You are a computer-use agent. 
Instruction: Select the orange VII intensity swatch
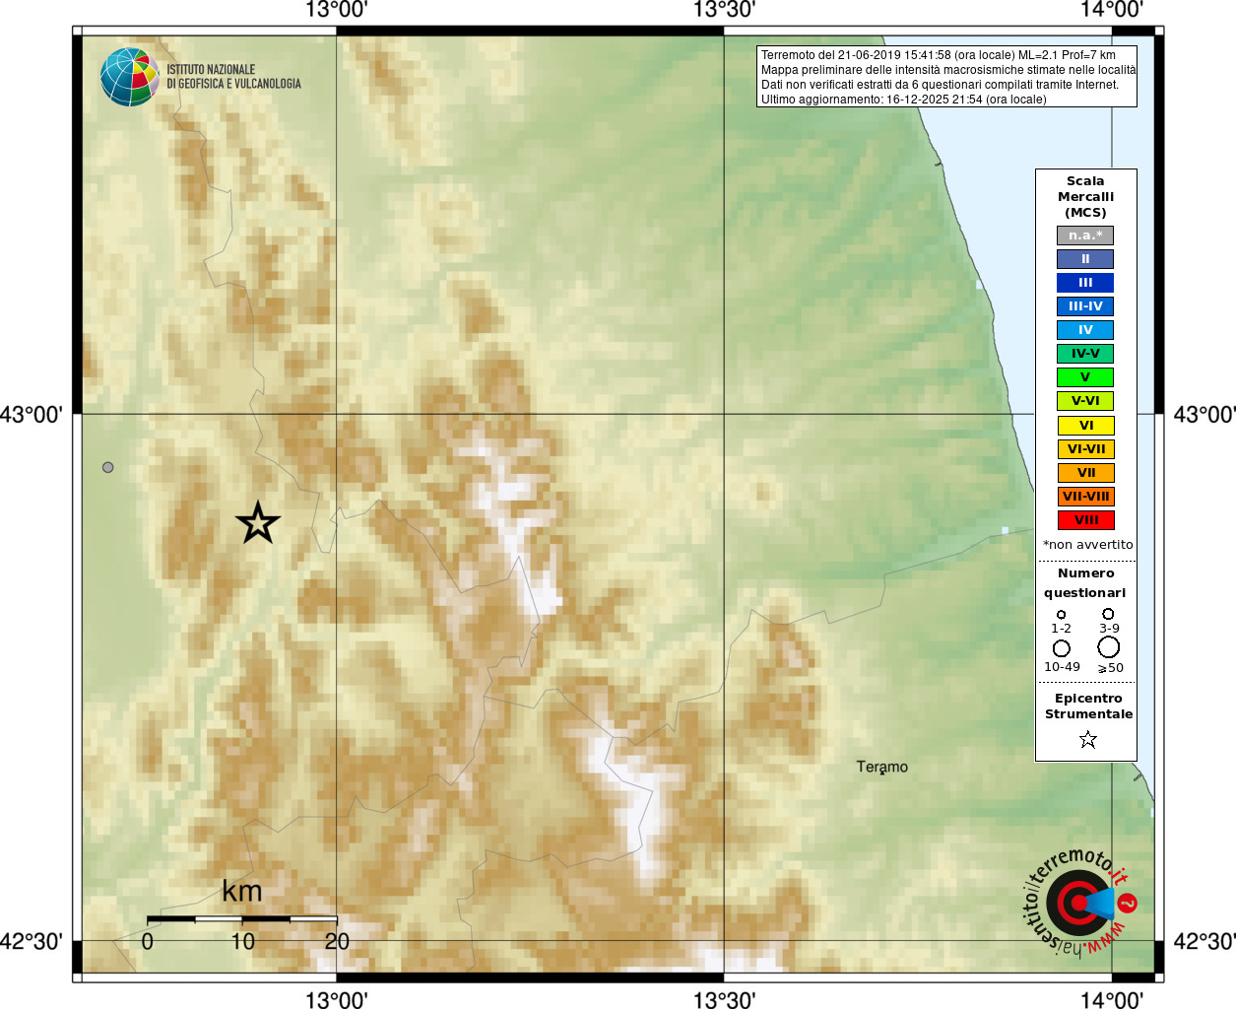[x=1085, y=473]
